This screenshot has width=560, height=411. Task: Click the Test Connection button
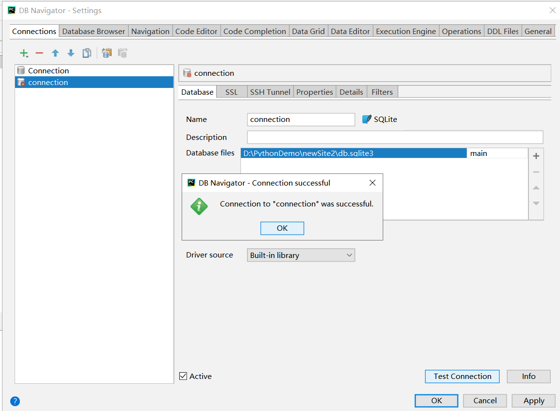462,376
